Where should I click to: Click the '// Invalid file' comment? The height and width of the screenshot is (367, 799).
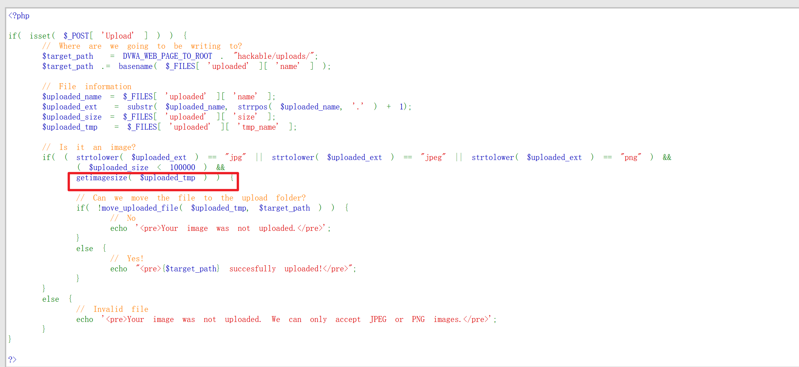click(113, 309)
